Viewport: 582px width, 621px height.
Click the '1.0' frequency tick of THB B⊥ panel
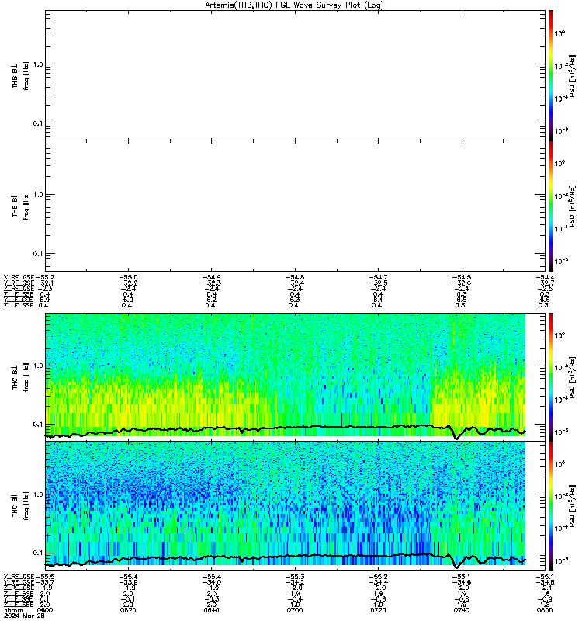click(38, 64)
